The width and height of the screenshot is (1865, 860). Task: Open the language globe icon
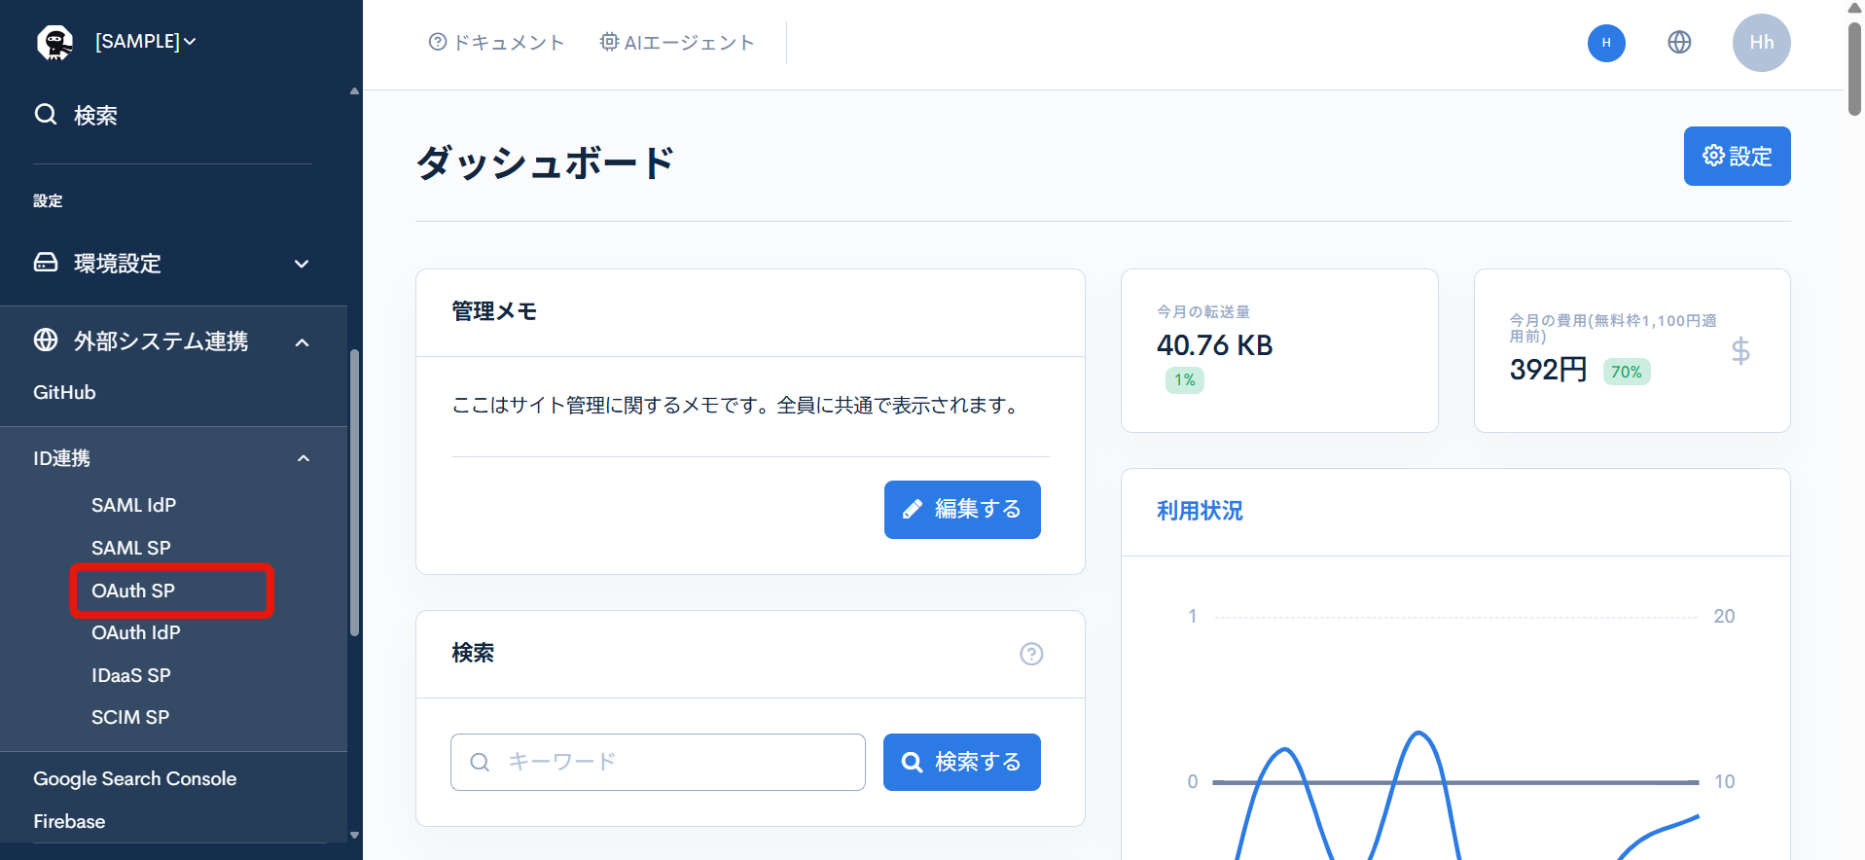1679,42
